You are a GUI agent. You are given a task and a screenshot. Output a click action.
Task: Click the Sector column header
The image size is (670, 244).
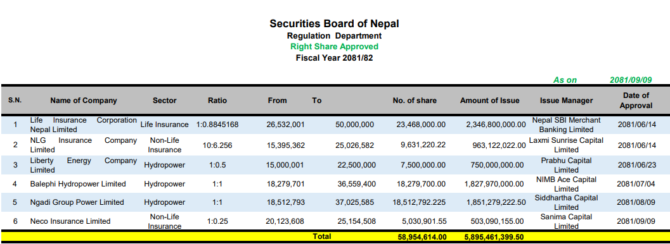coord(165,101)
